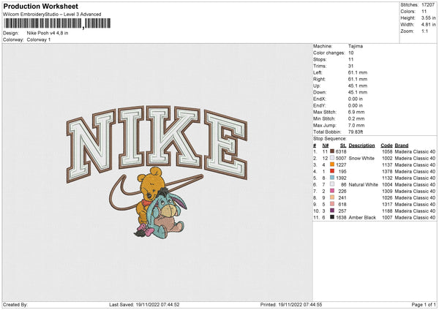Select the Left extent 61.1 mm value
439x310 pixels.
358,72
